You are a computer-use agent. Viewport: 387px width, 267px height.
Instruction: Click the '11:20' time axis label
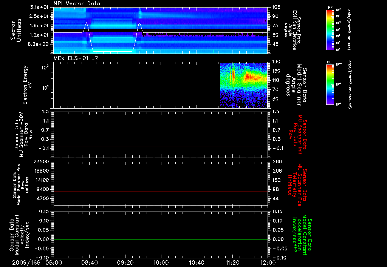[x=232, y=262]
